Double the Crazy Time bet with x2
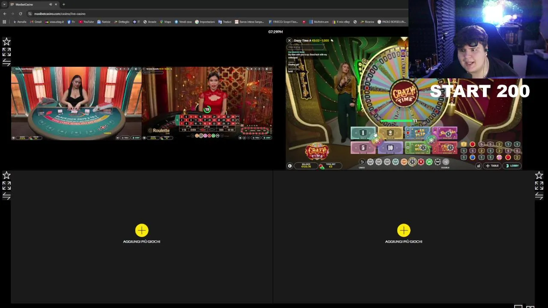Viewport: 548px width, 308px height. 446,162
